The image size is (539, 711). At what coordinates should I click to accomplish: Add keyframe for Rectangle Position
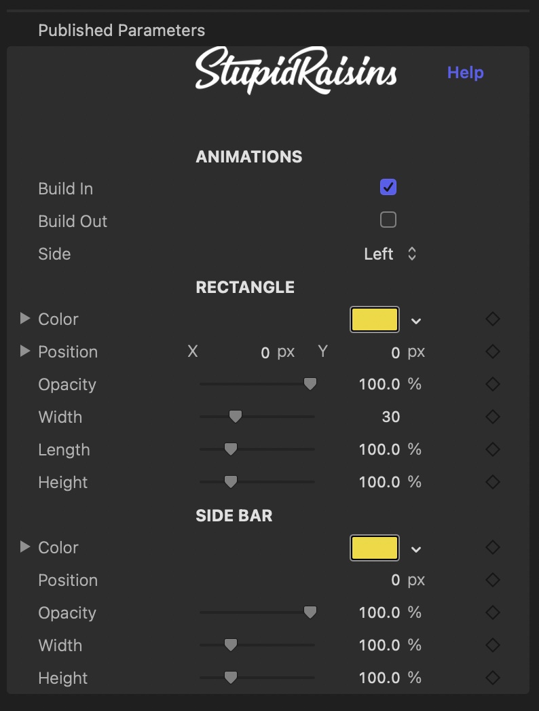(492, 351)
